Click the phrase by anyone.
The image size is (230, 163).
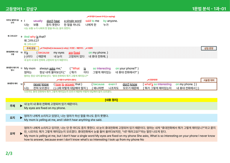point(110,21)
